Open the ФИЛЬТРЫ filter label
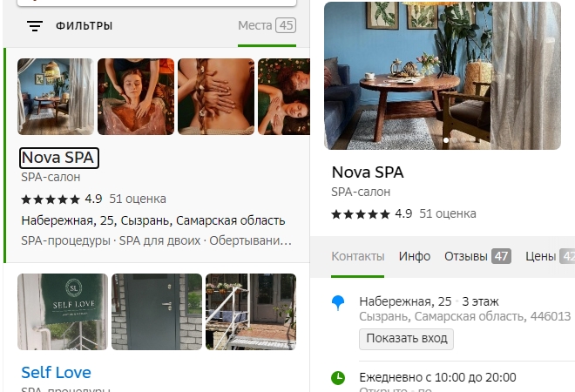 coord(85,25)
